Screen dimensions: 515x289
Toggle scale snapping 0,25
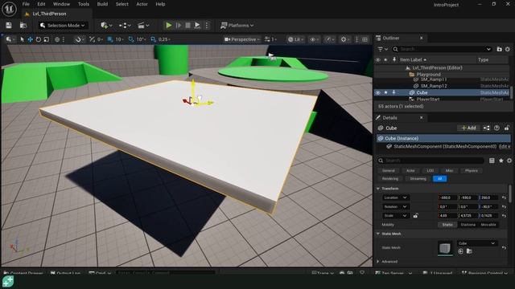click(153, 39)
